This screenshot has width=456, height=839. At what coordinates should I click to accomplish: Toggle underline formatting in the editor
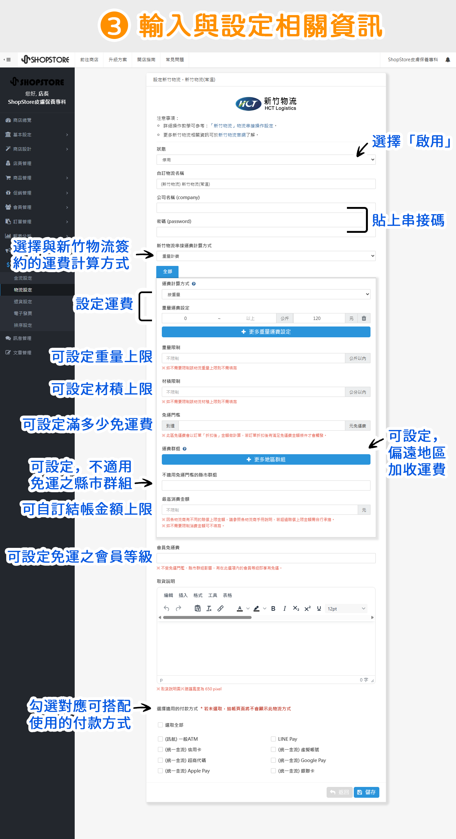[319, 608]
